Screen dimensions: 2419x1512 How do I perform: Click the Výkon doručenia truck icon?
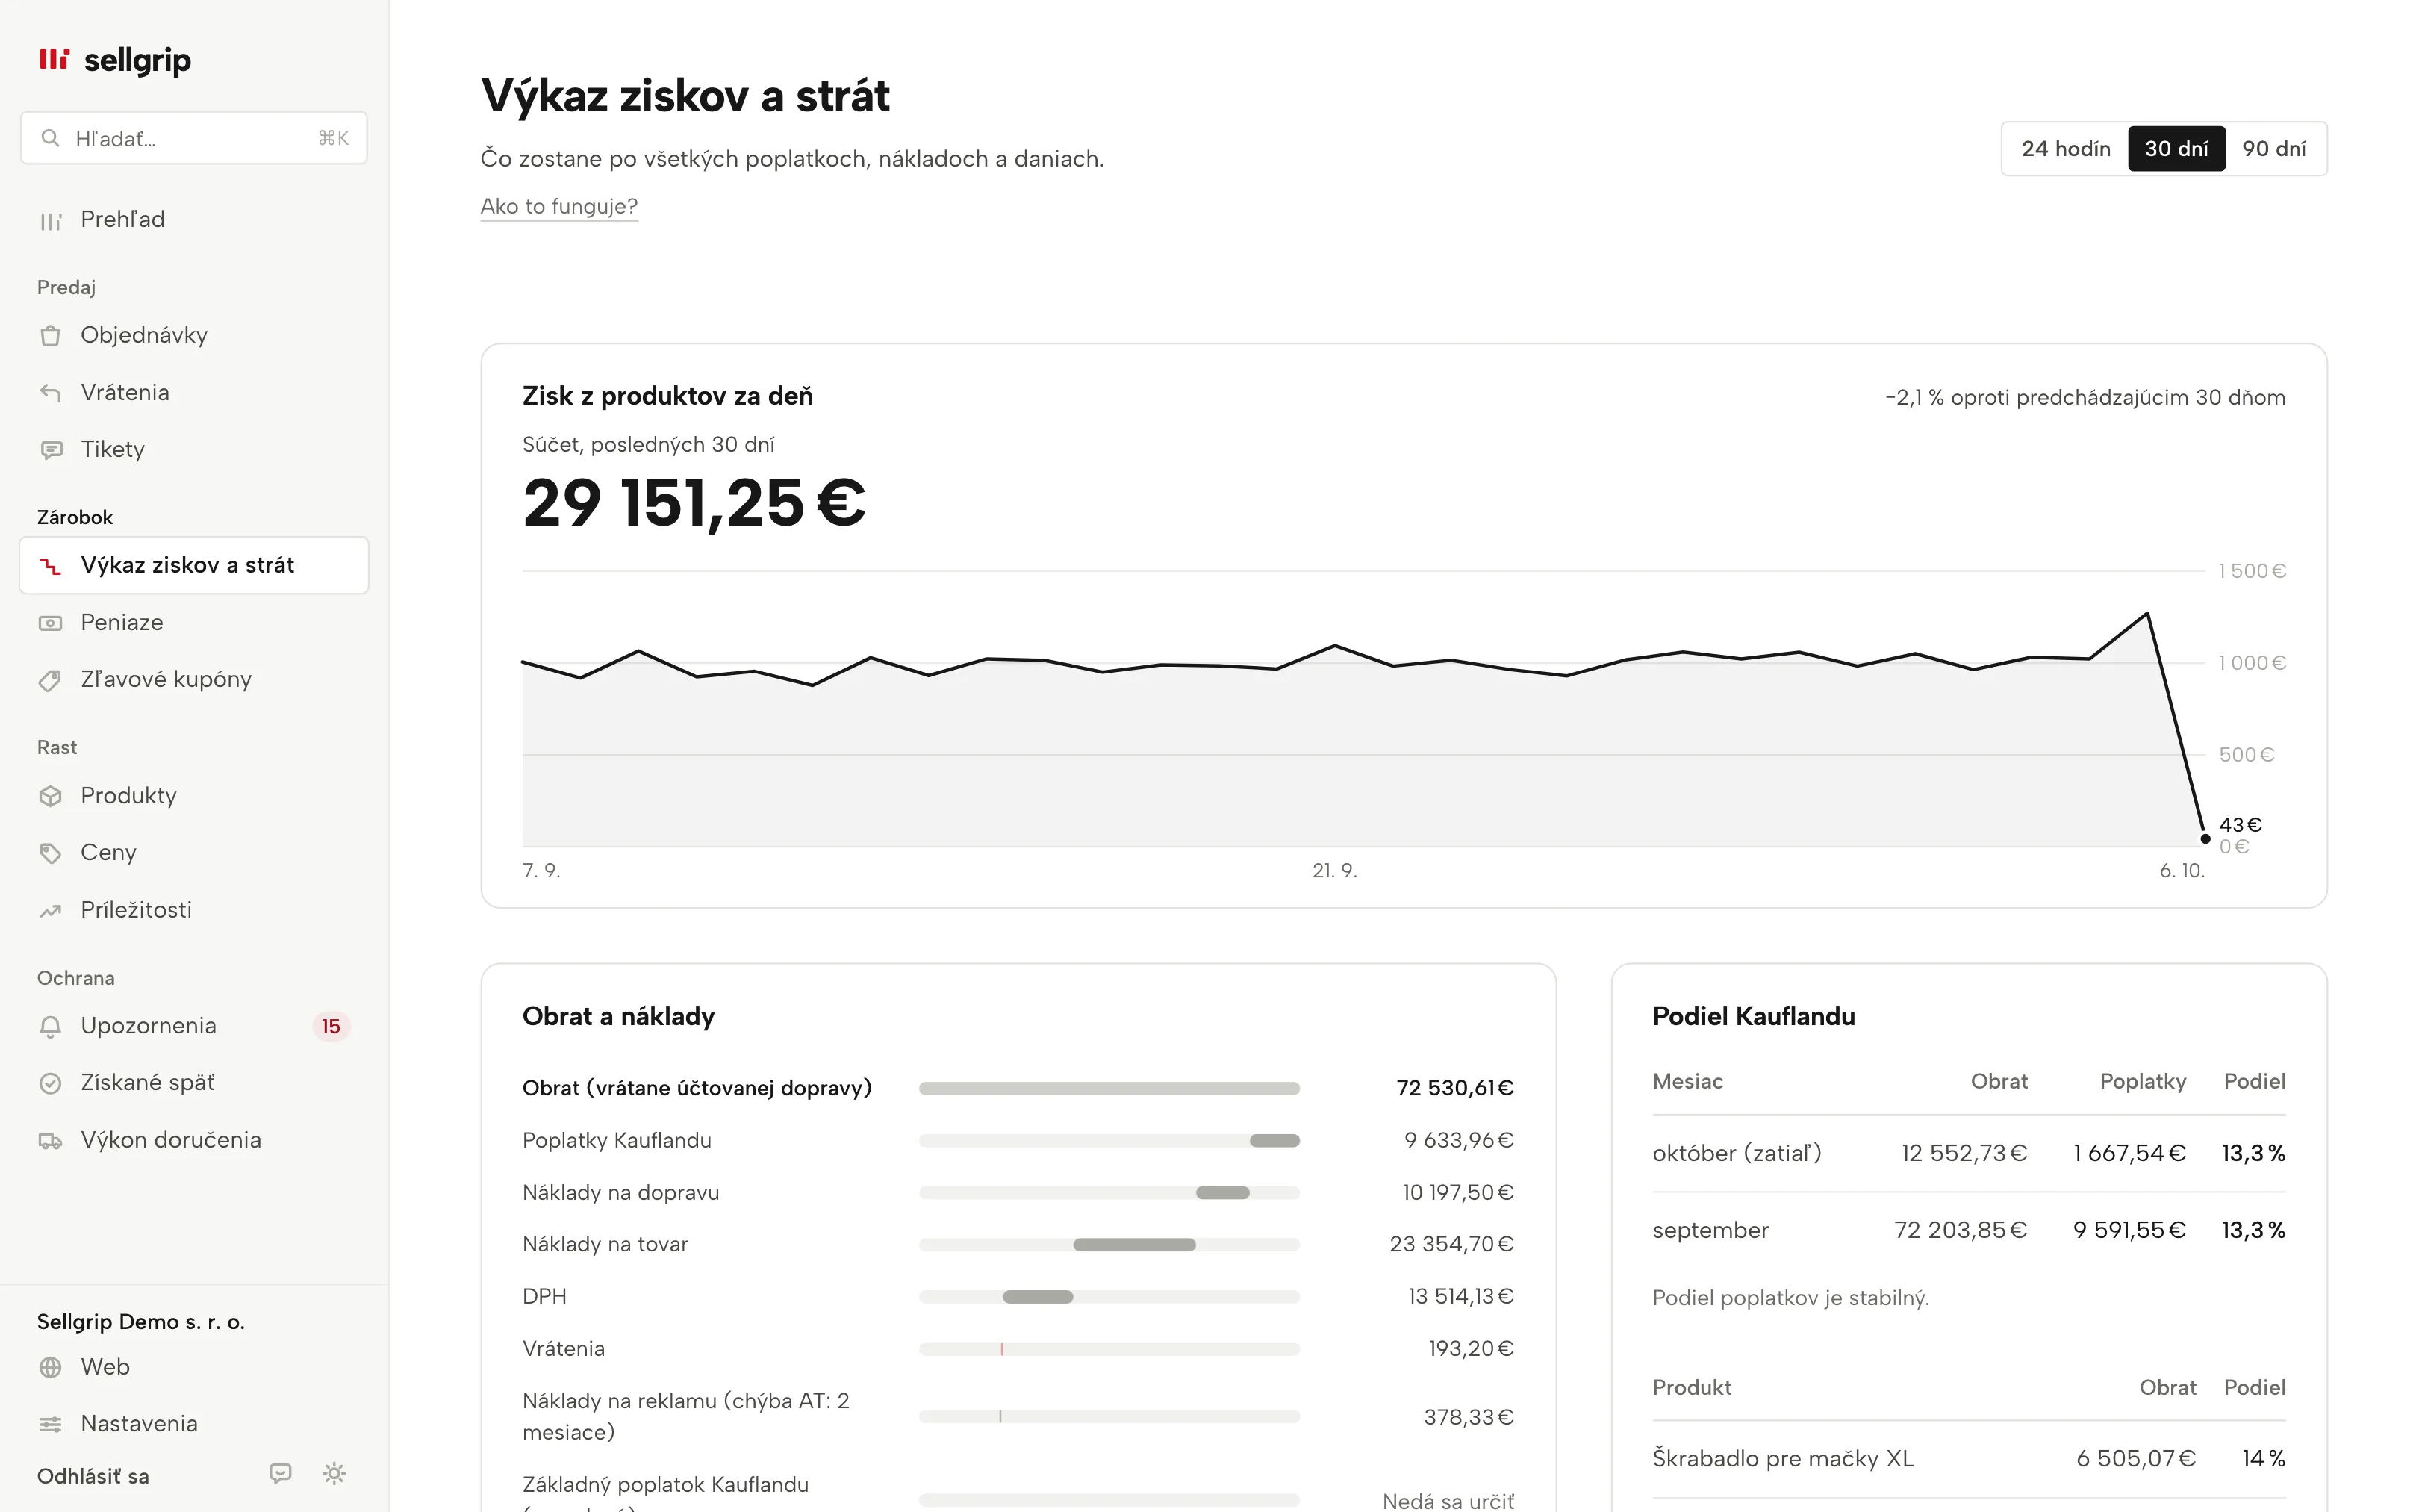(x=50, y=1141)
